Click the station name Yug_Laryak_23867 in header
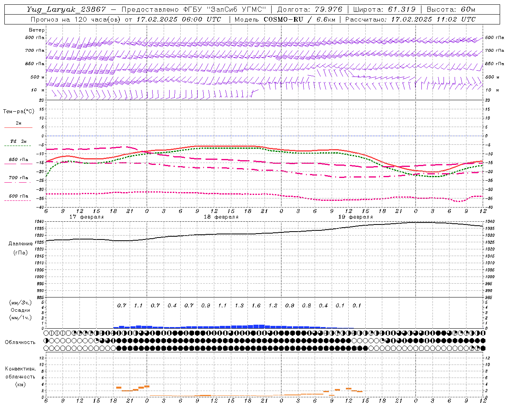Image resolution: width=506 pixels, height=404 pixels. click(66, 9)
